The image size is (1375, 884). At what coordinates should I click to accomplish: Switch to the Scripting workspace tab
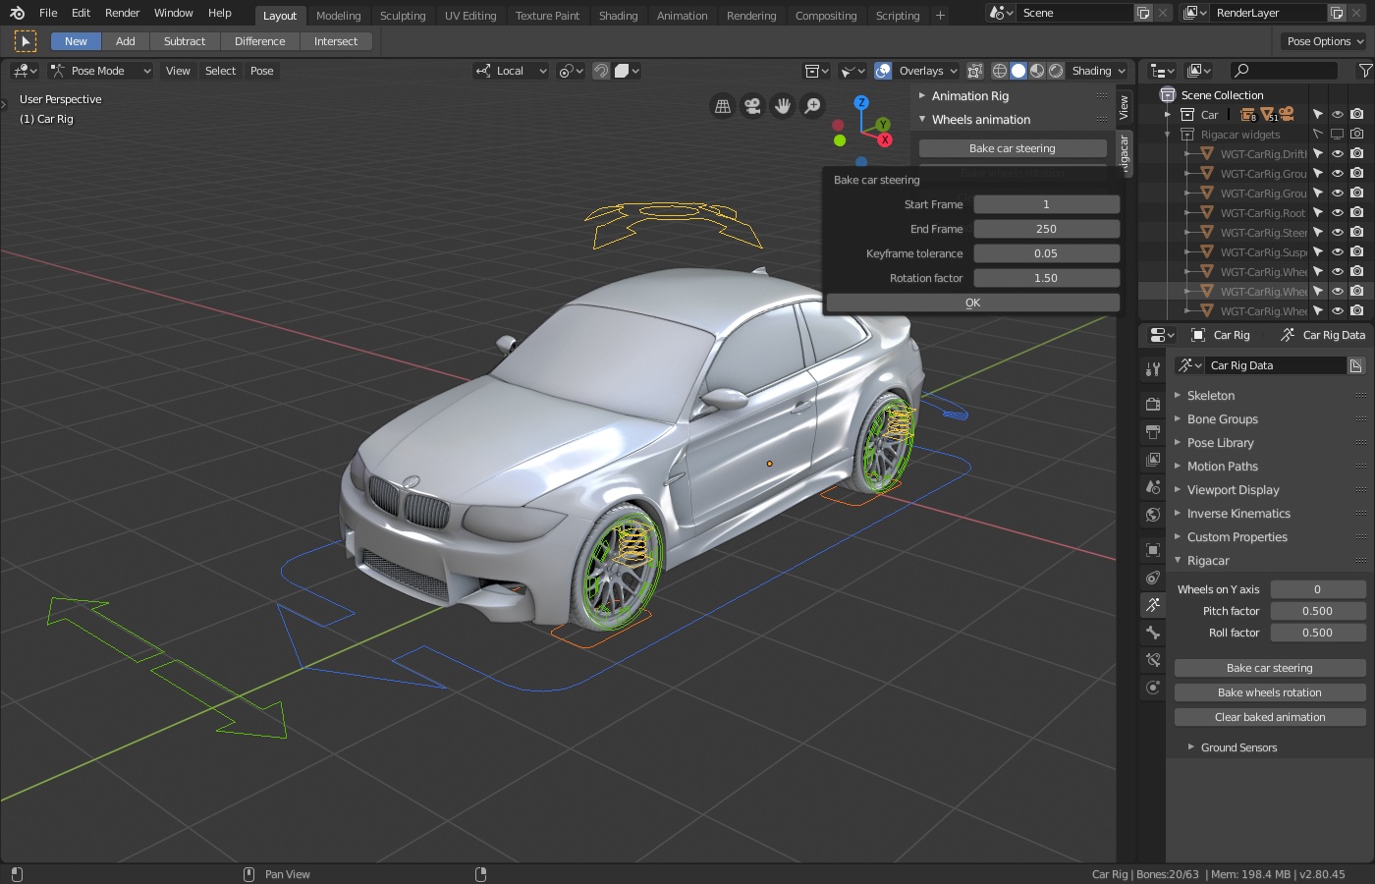pos(898,16)
